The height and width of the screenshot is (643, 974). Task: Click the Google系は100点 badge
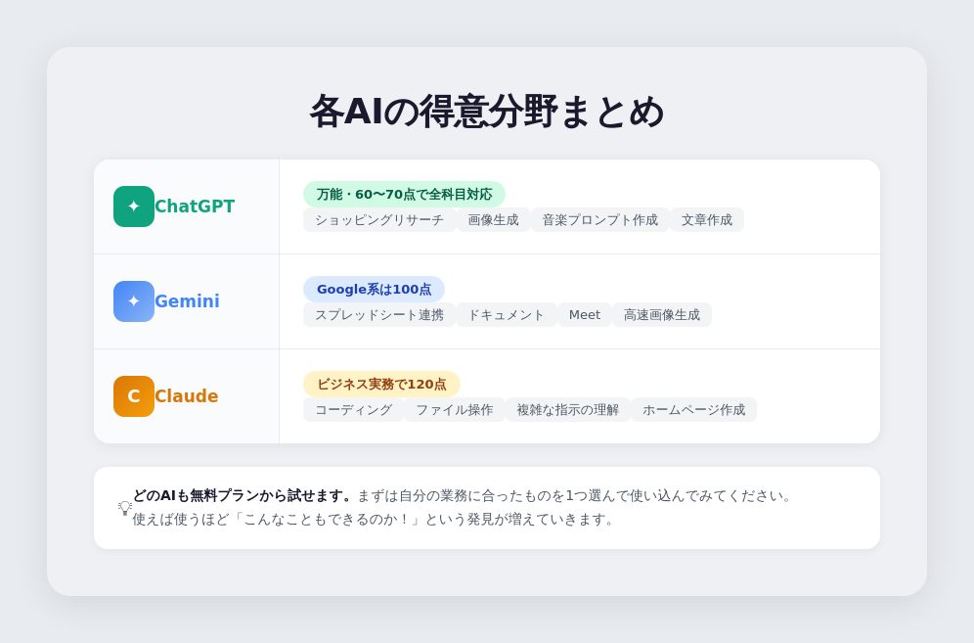pos(374,289)
